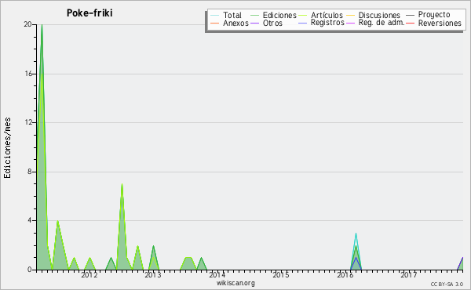This screenshot has width=471, height=290.
Task: Click the 2014 x-axis label
Action: pos(217,274)
